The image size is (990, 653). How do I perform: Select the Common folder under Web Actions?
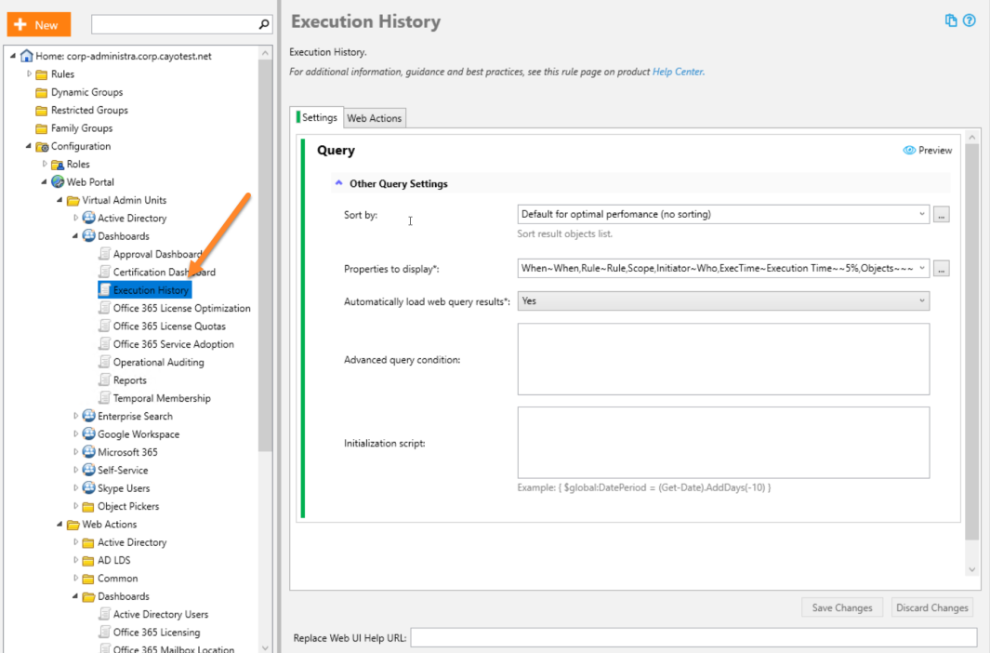pos(117,578)
